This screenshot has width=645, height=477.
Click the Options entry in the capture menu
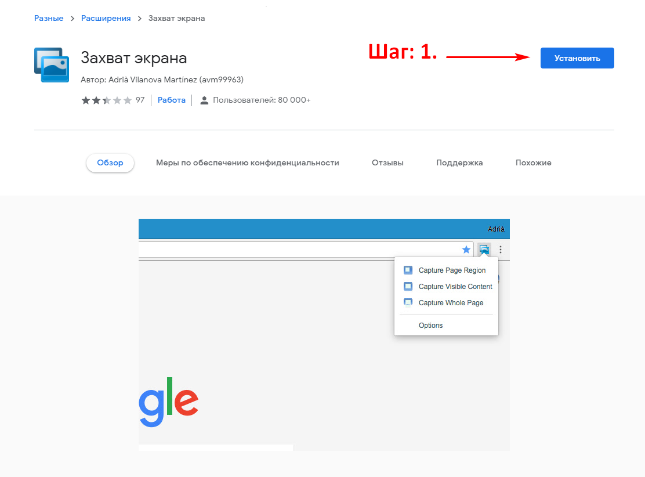click(430, 325)
